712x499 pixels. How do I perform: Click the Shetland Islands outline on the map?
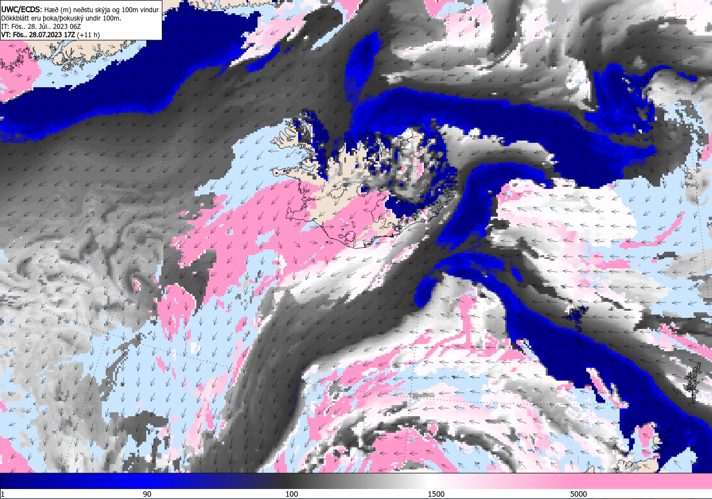[x=692, y=382]
